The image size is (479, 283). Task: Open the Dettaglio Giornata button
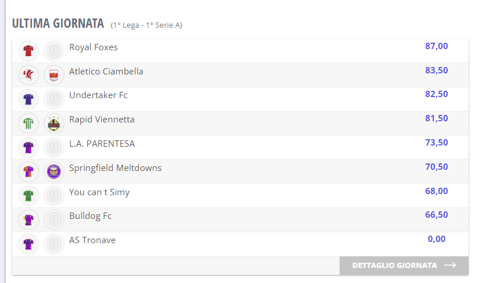[404, 266]
